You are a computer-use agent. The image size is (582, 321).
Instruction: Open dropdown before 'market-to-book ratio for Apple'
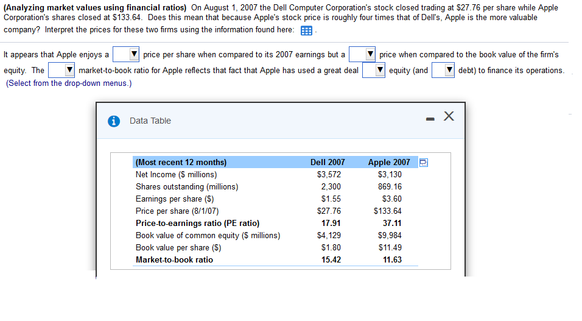tap(61, 70)
